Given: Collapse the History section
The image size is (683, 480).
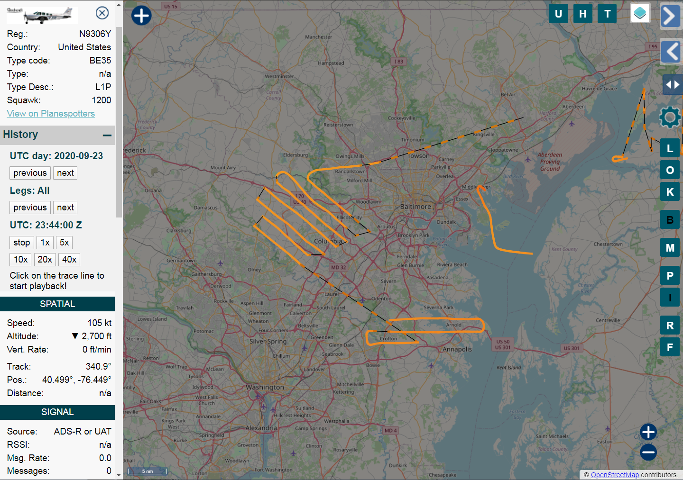Looking at the screenshot, I should [x=107, y=135].
